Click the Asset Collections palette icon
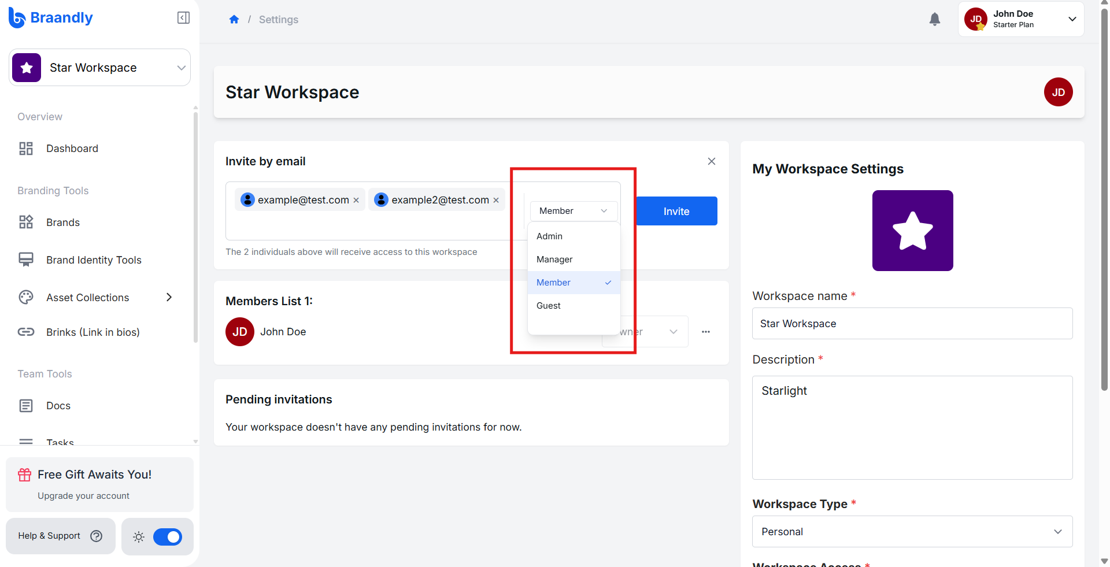Screen dimensions: 1110x567 click(26, 297)
